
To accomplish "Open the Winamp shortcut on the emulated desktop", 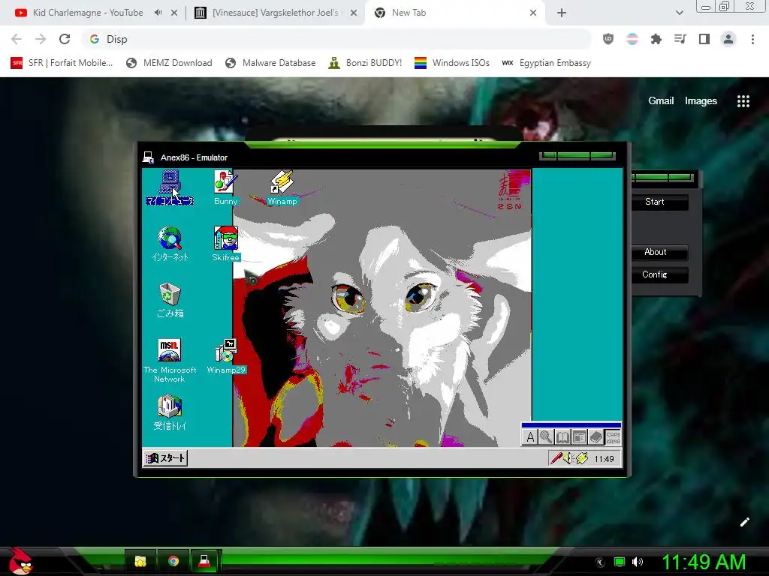I will [x=282, y=187].
